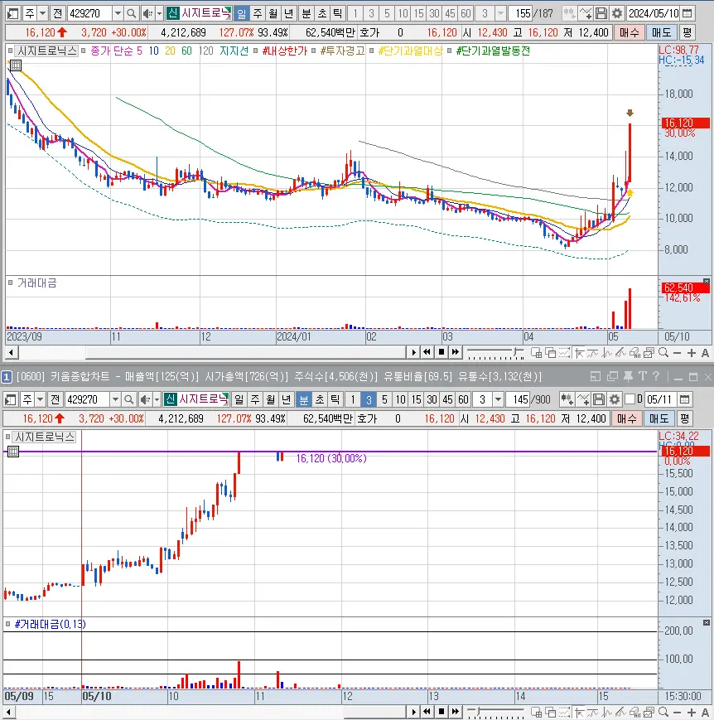Viewport: 714px width, 720px height.
Task: Adjust lower chart zoom slider handle
Action: [x=478, y=713]
